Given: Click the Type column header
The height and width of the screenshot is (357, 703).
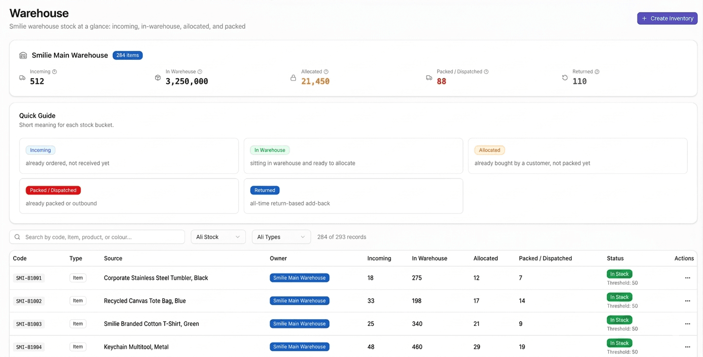Looking at the screenshot, I should pyautogui.click(x=76, y=259).
